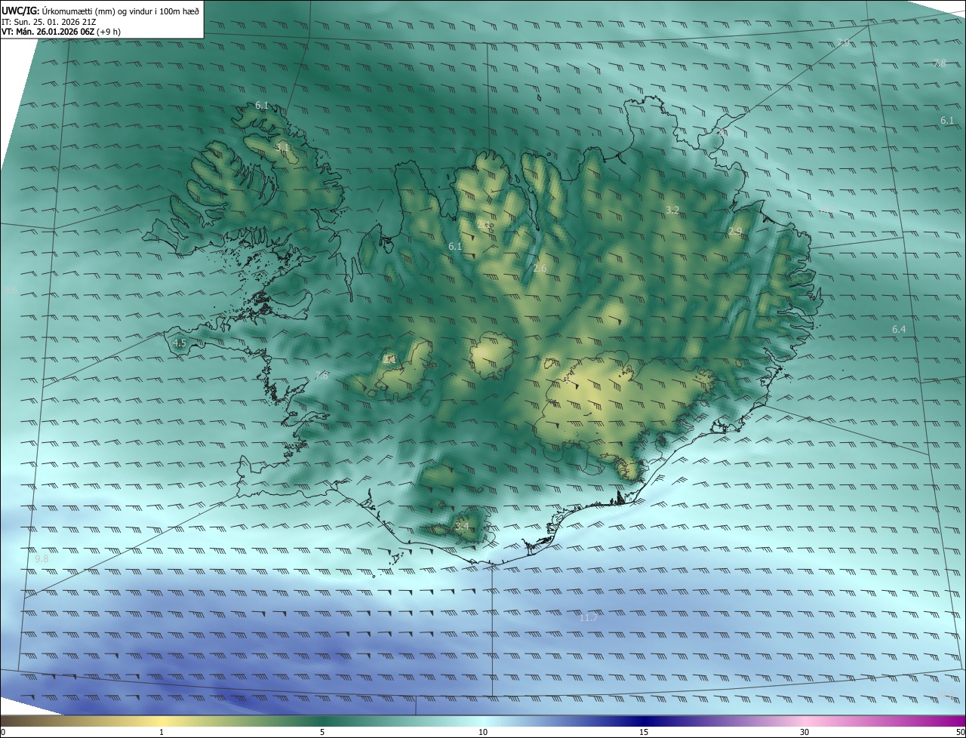966x738 pixels.
Task: Click the legend tick label 10
Action: coord(483,732)
